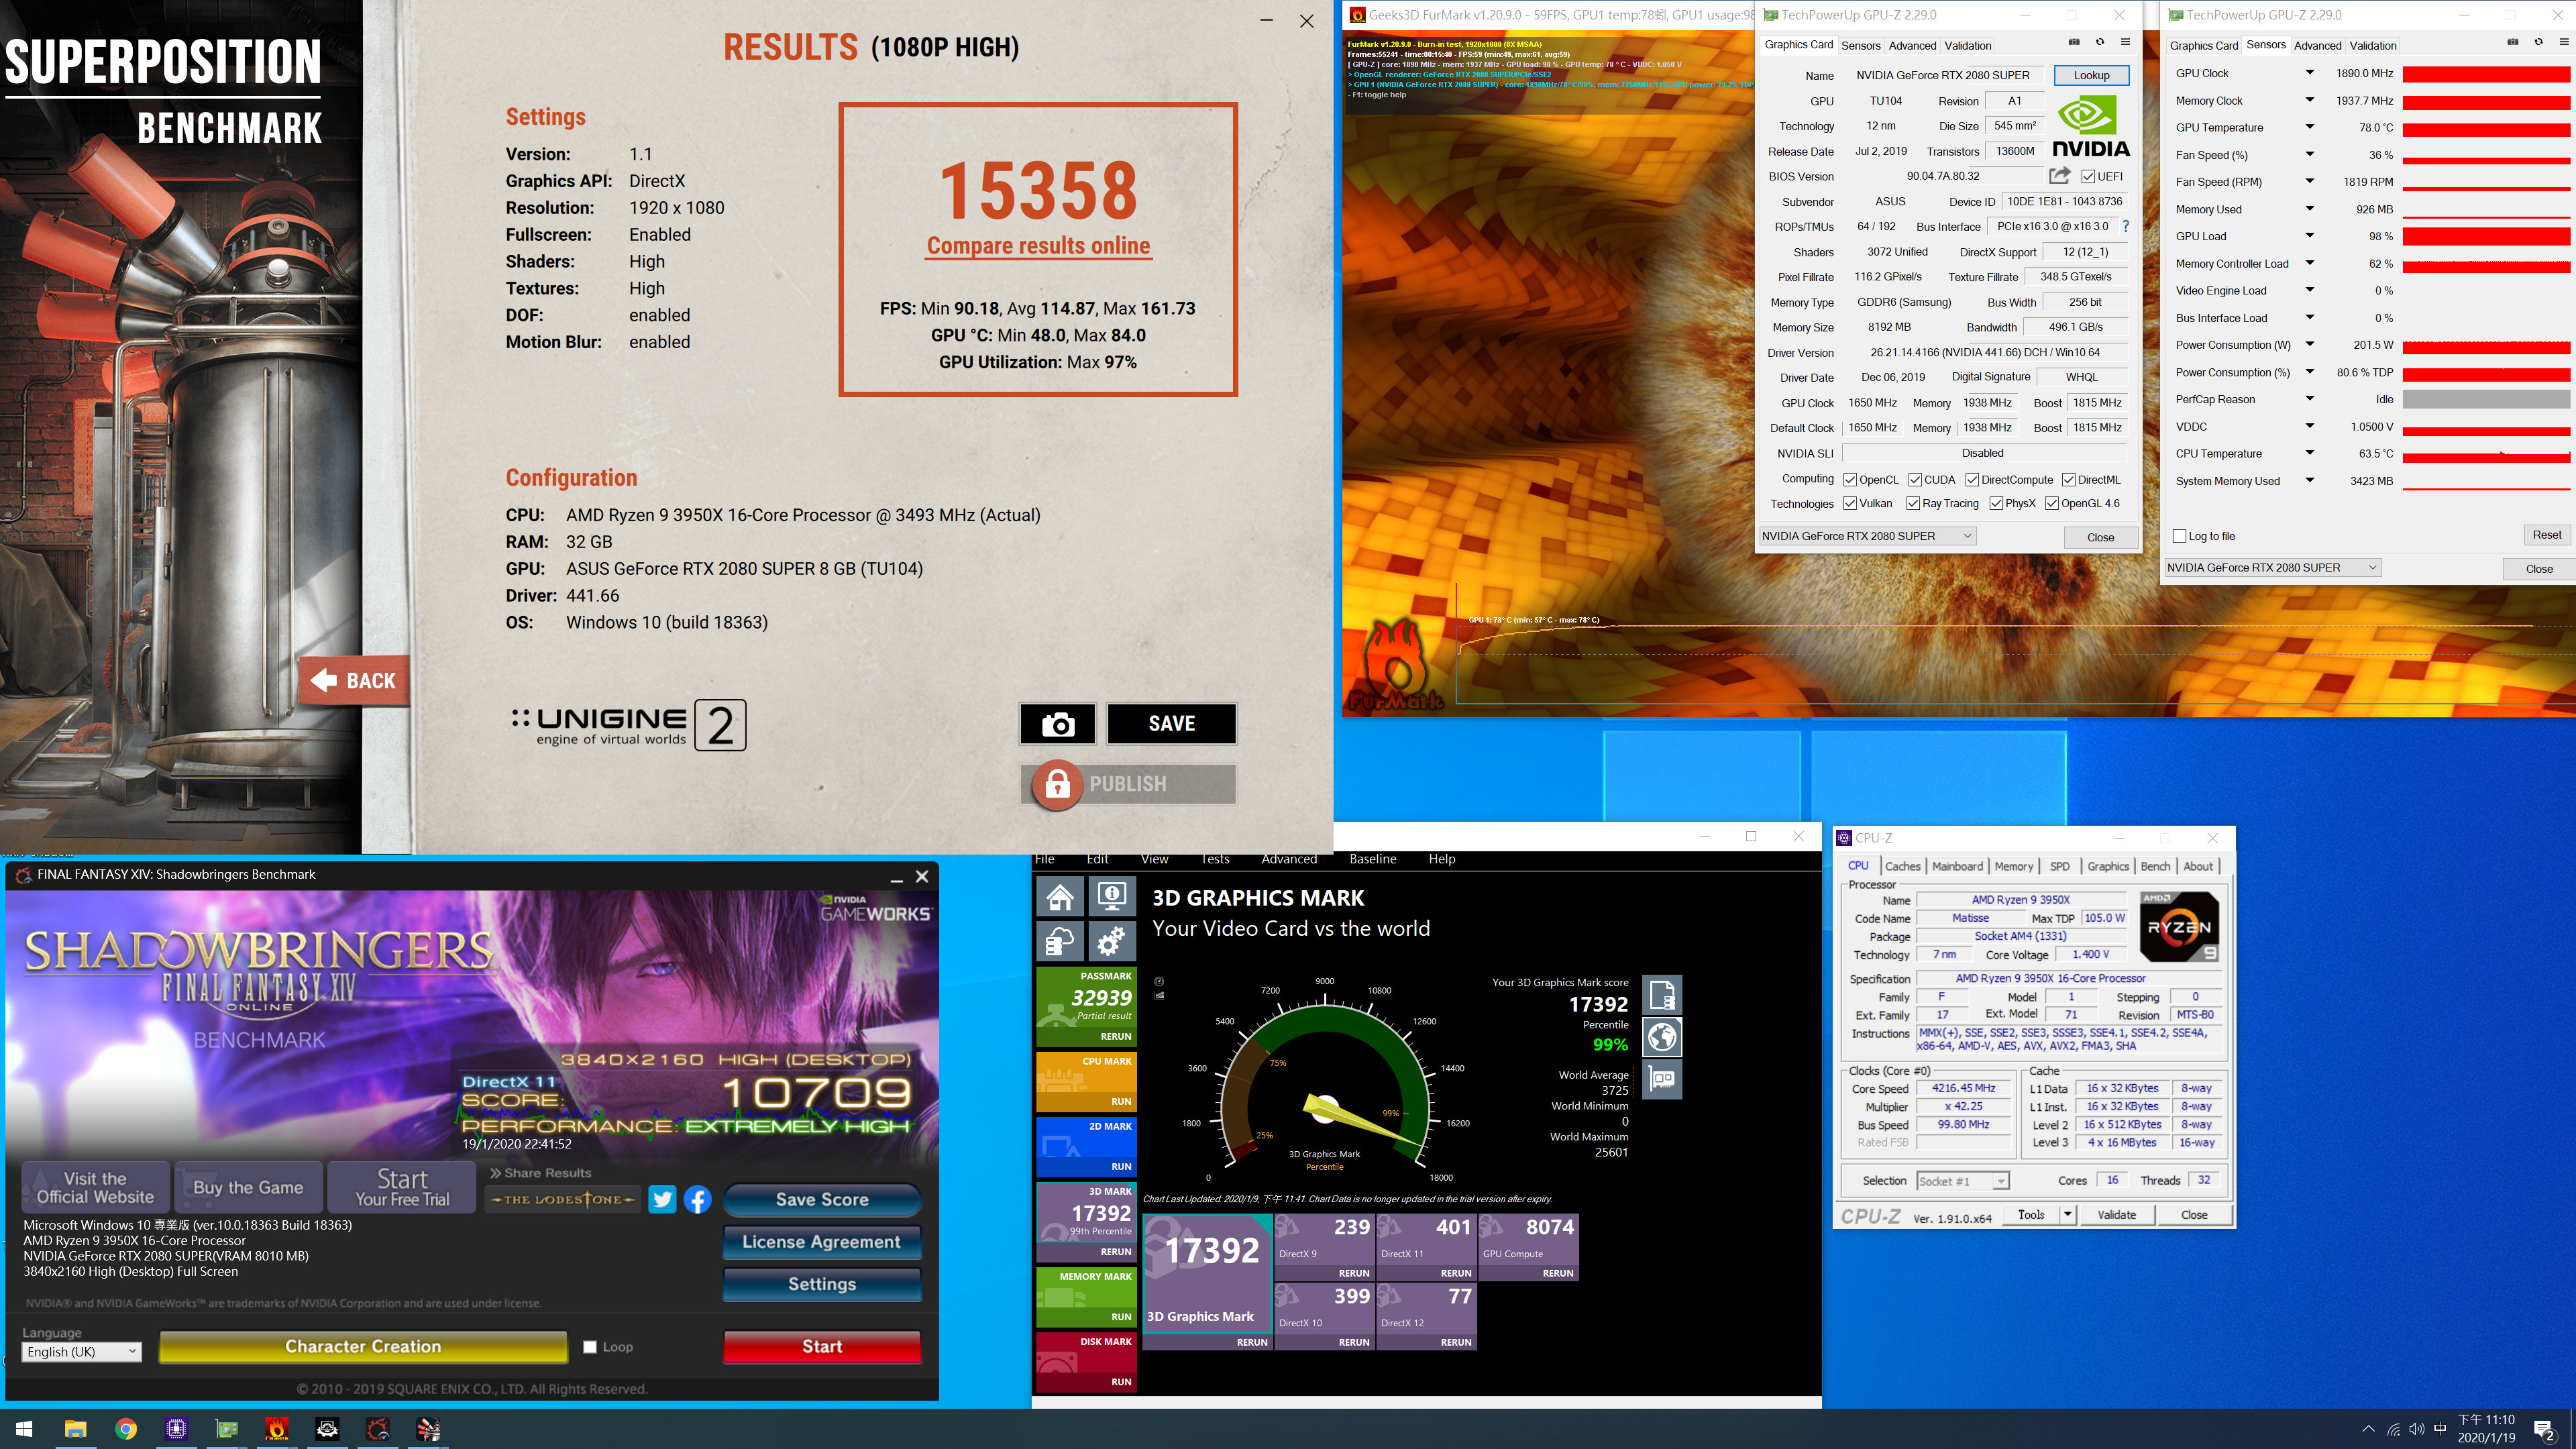Viewport: 2576px width, 1449px height.
Task: Open GPU selector dropdown in Graphics Card window
Action: (1867, 536)
